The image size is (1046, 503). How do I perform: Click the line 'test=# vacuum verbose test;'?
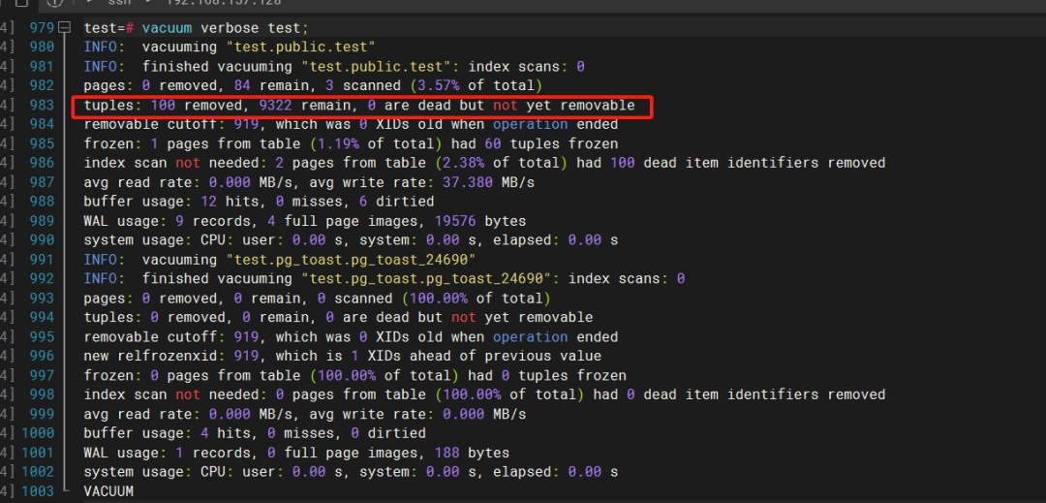197,28
